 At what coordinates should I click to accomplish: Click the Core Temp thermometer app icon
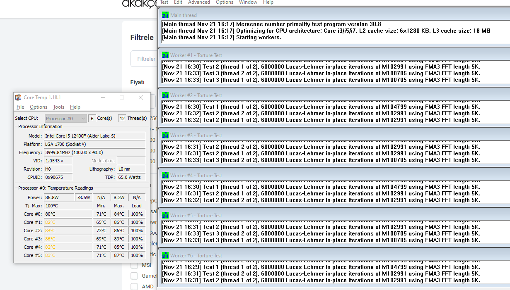[x=18, y=97]
